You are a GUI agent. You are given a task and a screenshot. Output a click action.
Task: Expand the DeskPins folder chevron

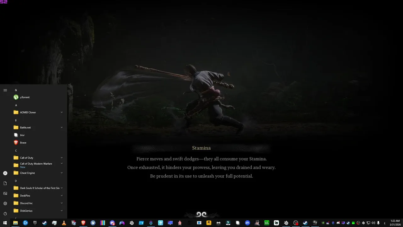(62, 195)
